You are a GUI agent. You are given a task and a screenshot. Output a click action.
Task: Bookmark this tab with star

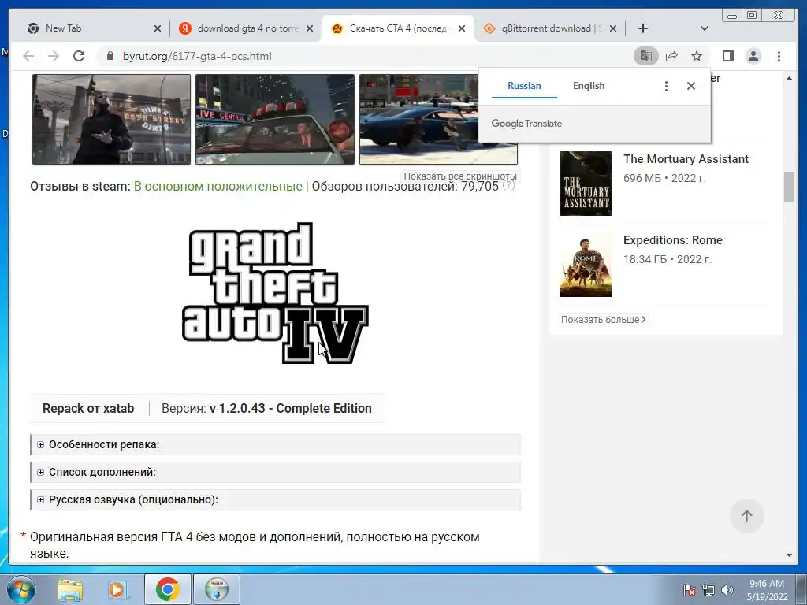[x=697, y=56]
